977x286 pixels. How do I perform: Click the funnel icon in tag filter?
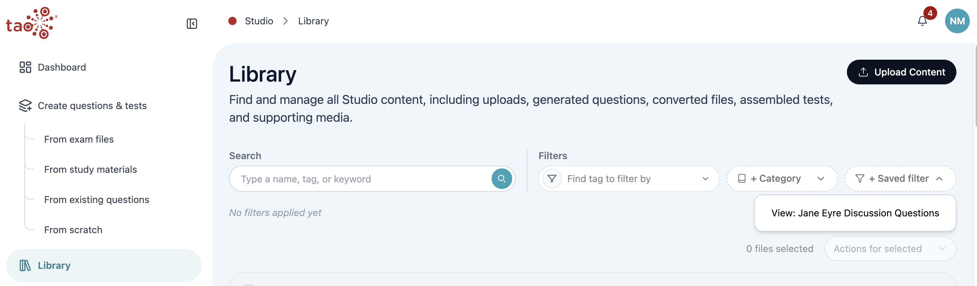tap(552, 178)
